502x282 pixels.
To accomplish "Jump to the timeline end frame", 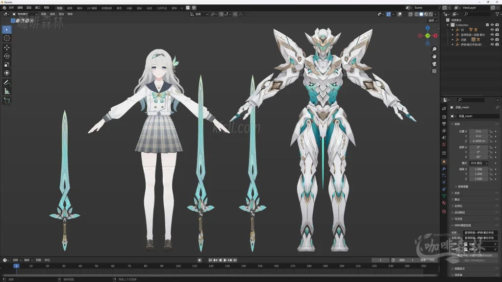I will tap(235, 260).
